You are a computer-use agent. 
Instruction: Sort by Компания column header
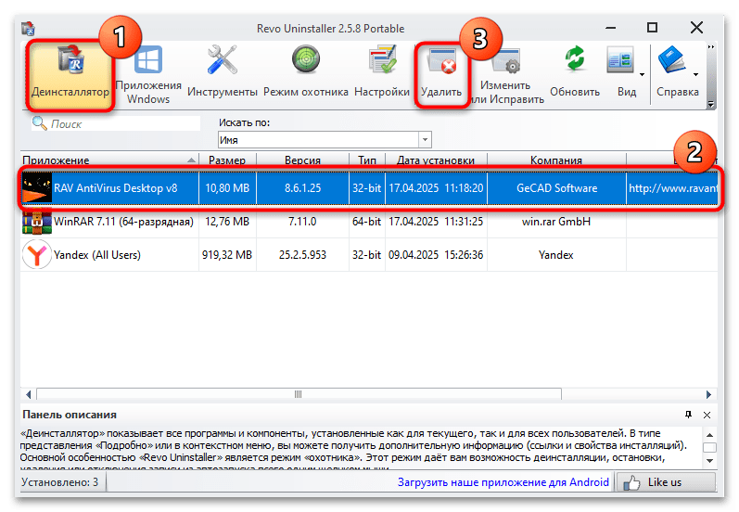556,160
